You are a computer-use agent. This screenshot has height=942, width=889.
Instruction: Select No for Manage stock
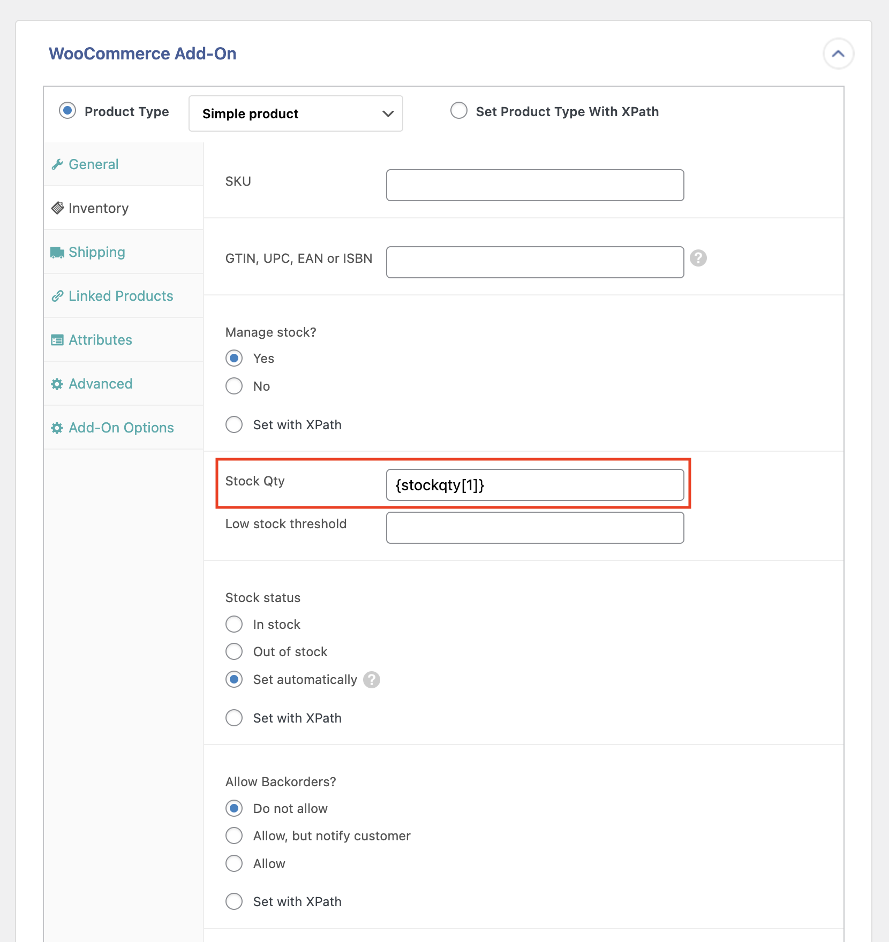234,386
